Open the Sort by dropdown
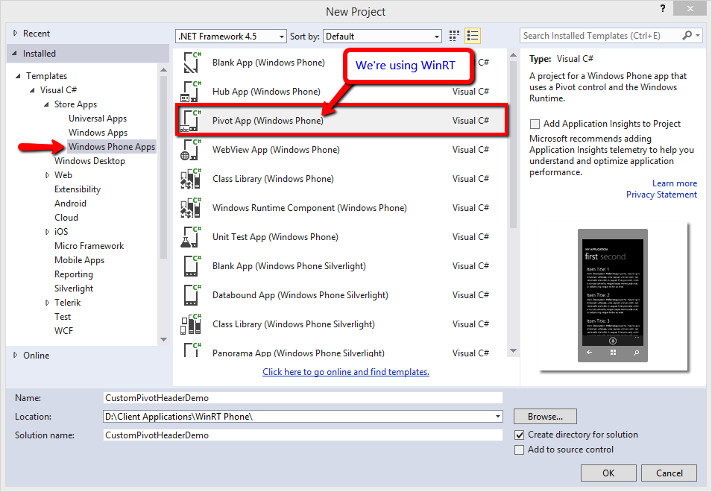 382,37
